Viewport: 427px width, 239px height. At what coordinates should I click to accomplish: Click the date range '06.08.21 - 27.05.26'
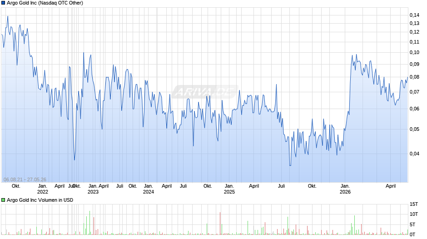(25, 179)
